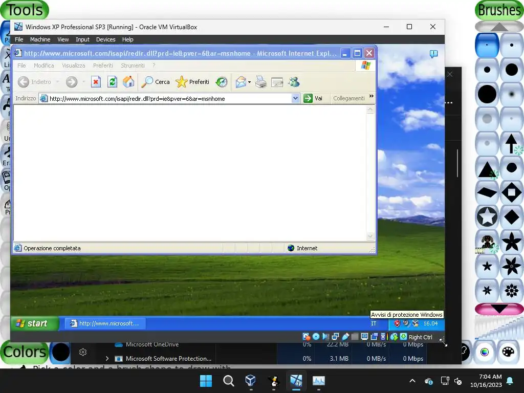Viewport: 524px width, 393px height.
Task: Open the Machine menu in VirtualBox
Action: 40,39
